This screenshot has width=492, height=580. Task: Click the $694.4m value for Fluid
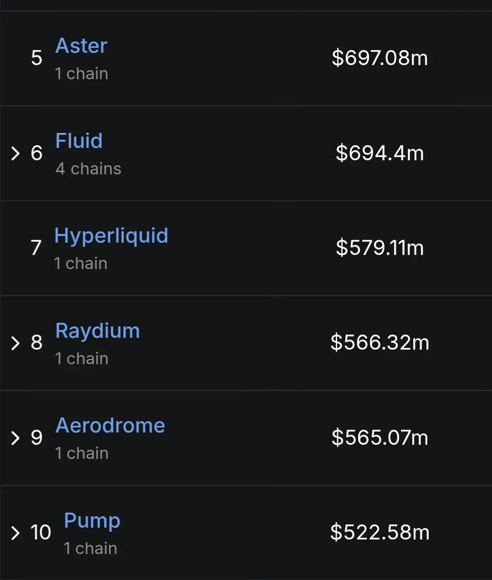[380, 153]
